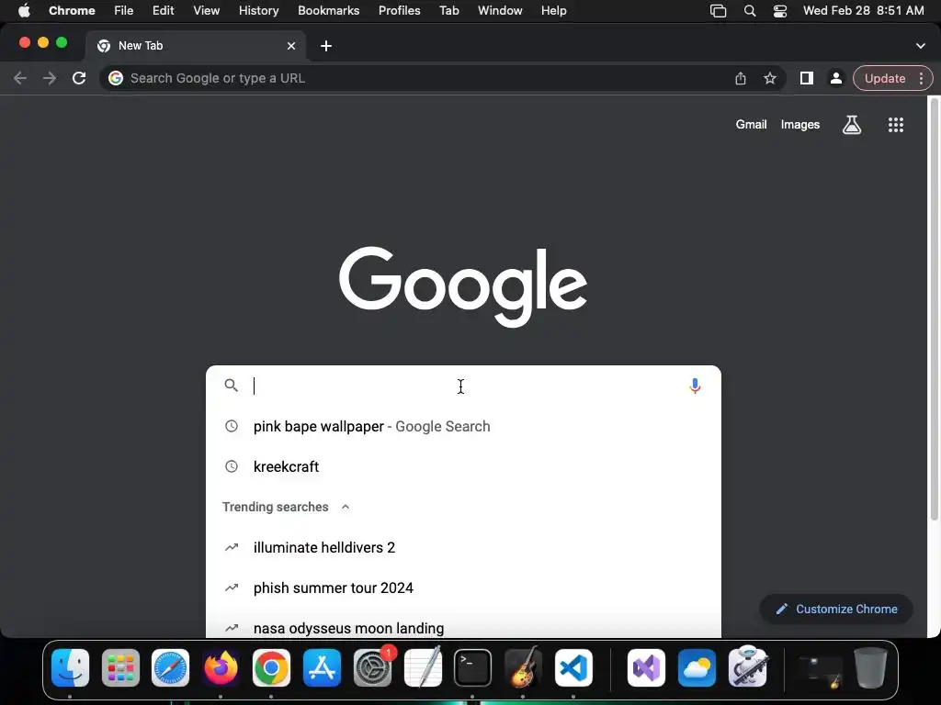
Task: Open Launchpad from the dock
Action: pos(120,668)
